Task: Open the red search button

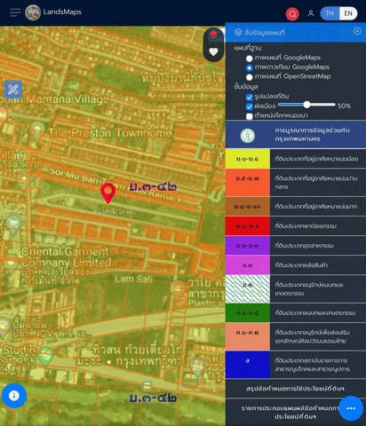Action: click(x=292, y=13)
